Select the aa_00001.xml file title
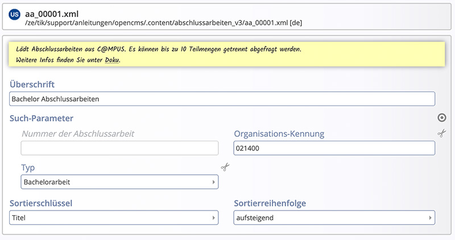This screenshot has width=455, height=240. (x=52, y=14)
